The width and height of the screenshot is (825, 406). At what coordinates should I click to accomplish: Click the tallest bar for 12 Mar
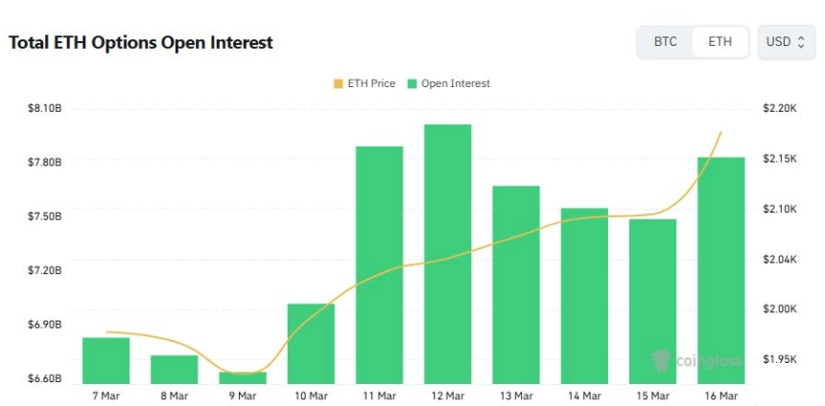click(447, 254)
